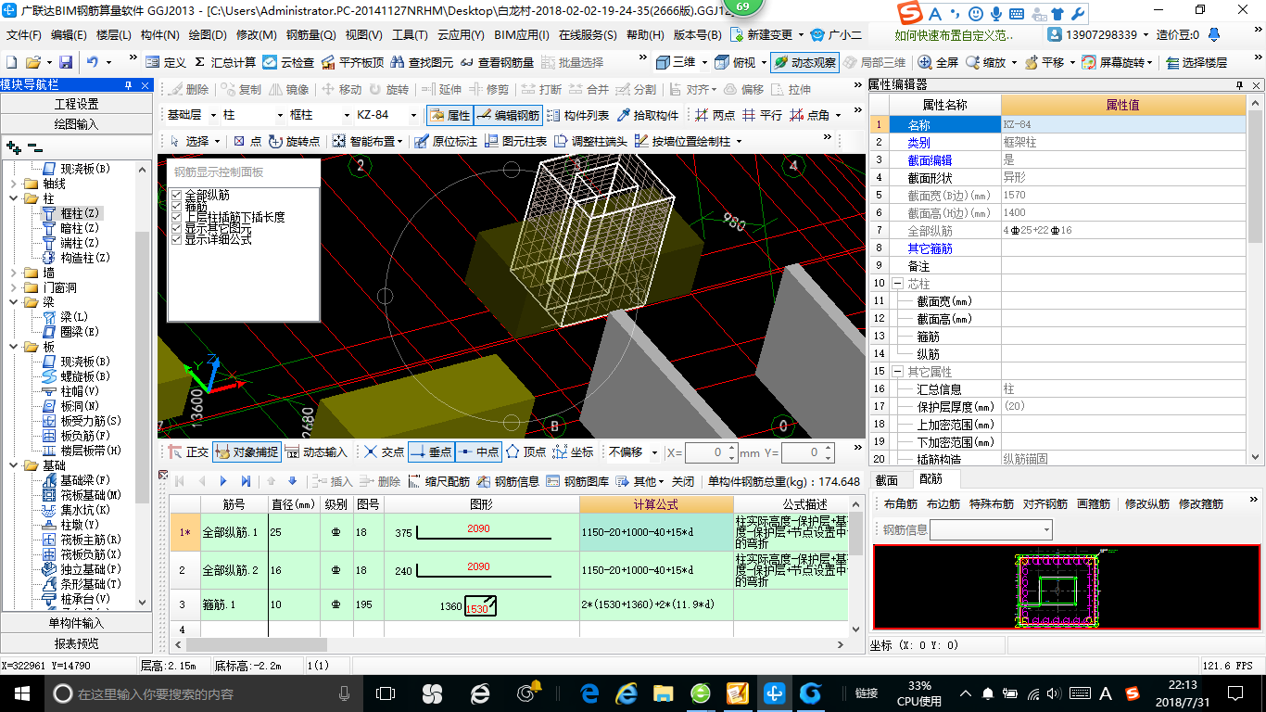Open 云检查 cloud check tool

[x=288, y=62]
